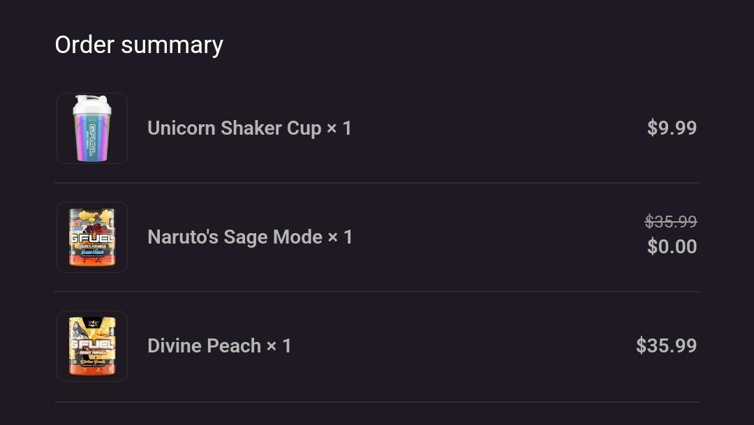
Task: View the Naruto's Sage Mode tub thumbnail
Action: [91, 237]
